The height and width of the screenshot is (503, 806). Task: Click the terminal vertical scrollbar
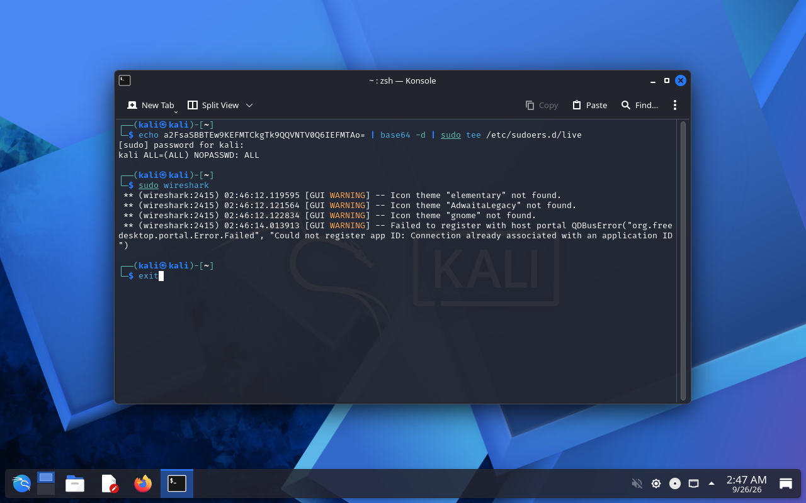tap(683, 261)
